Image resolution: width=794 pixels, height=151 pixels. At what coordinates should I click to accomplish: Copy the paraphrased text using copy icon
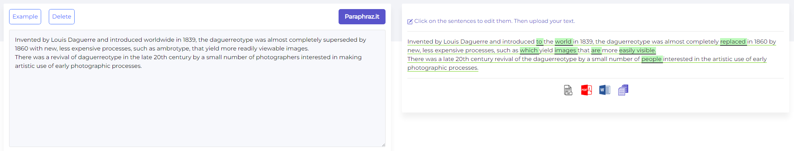[x=623, y=90]
